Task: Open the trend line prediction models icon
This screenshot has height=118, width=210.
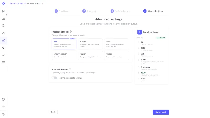Action: tap(3, 41)
